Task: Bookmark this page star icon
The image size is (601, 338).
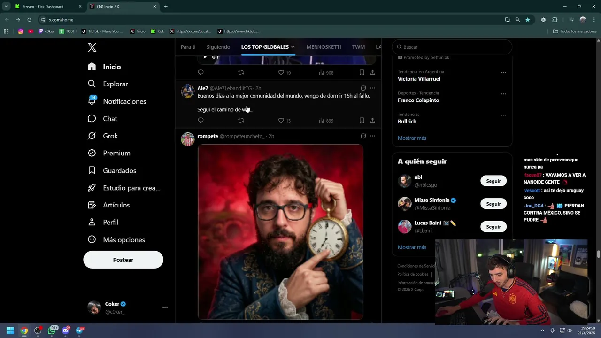Action: [528, 20]
